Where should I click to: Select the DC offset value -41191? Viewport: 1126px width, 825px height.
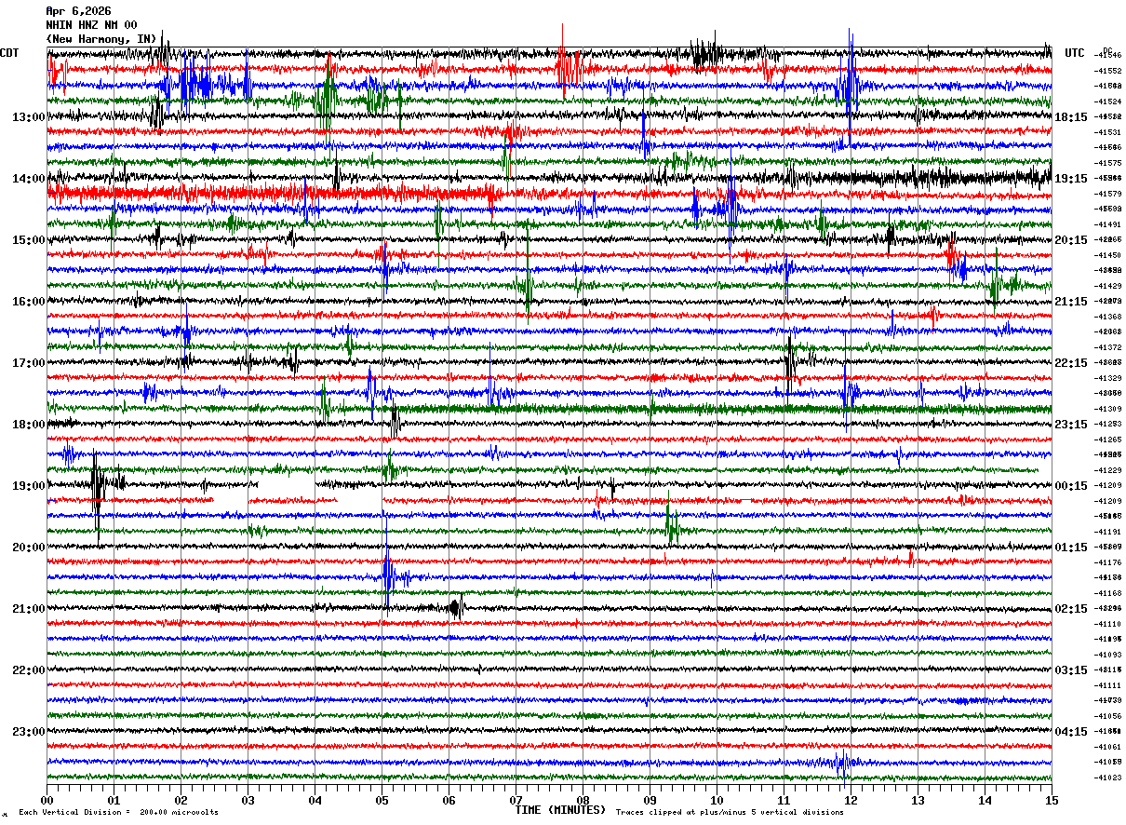point(1107,532)
